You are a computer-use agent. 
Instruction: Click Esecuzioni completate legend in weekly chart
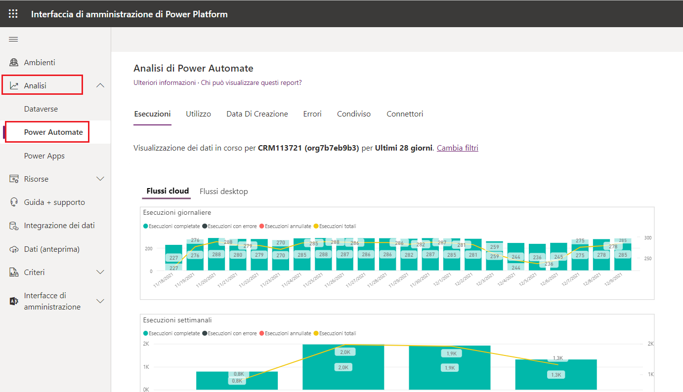tap(171, 333)
